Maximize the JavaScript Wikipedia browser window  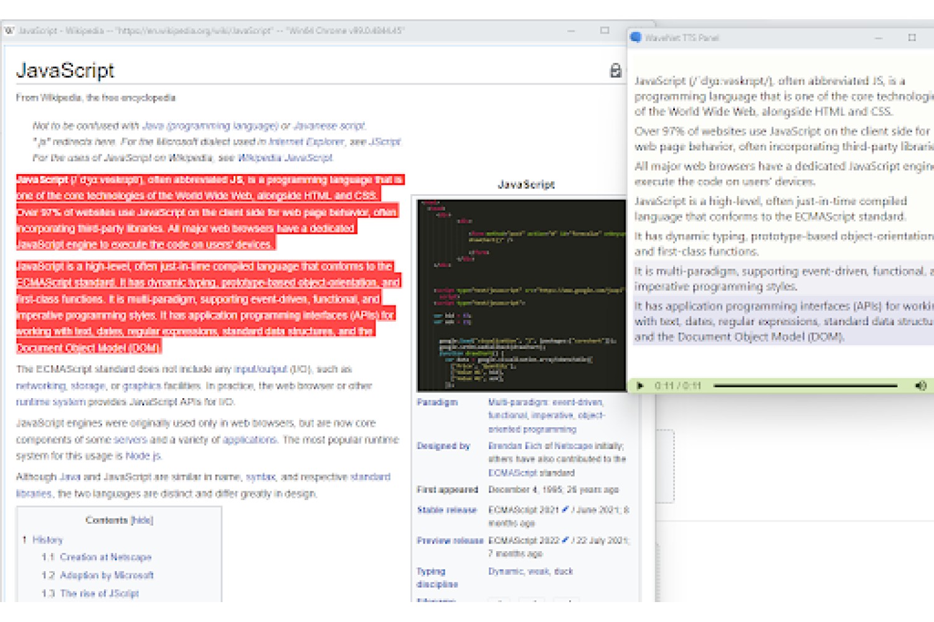605,30
